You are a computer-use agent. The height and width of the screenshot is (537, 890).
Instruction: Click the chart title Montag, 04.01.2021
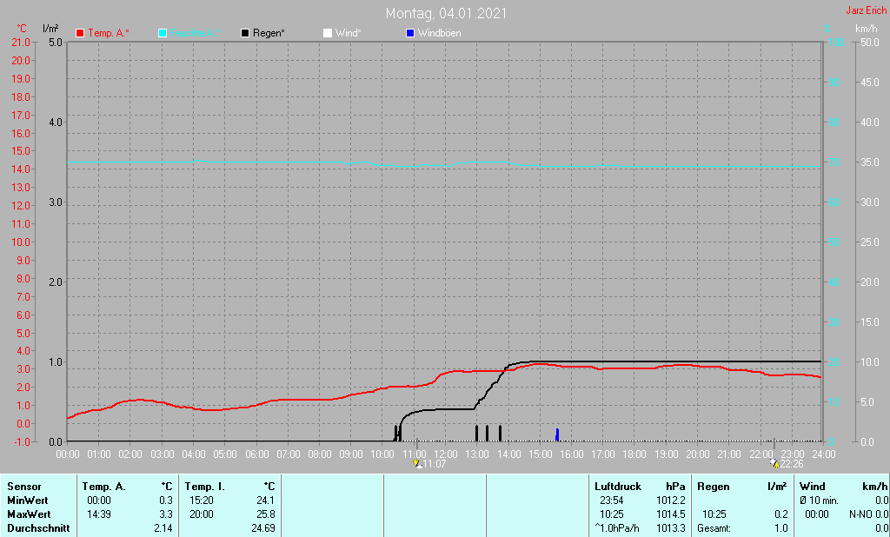(446, 13)
